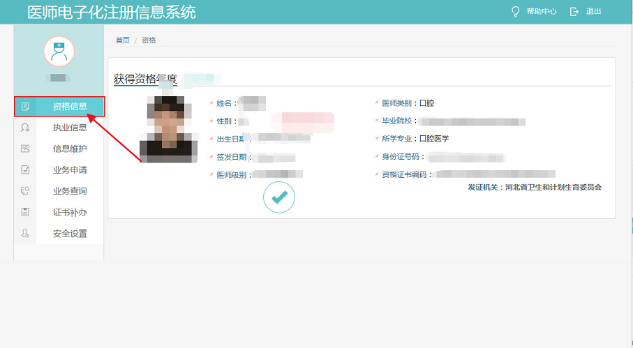
Task: Click the 资格信息 document icon in sidebar
Action: point(25,107)
